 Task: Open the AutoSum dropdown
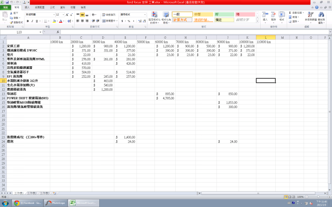tap(303, 13)
